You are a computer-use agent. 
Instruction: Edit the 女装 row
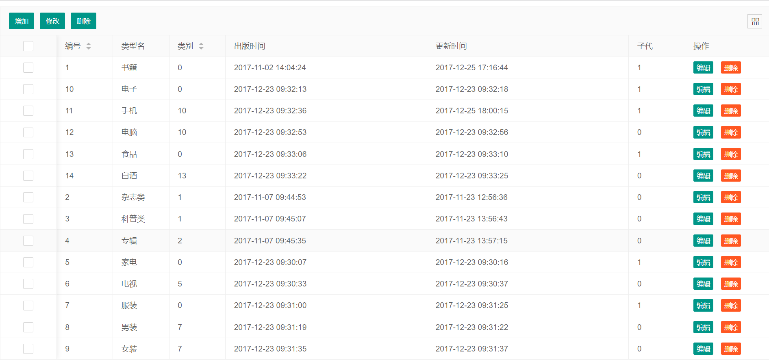pos(703,349)
